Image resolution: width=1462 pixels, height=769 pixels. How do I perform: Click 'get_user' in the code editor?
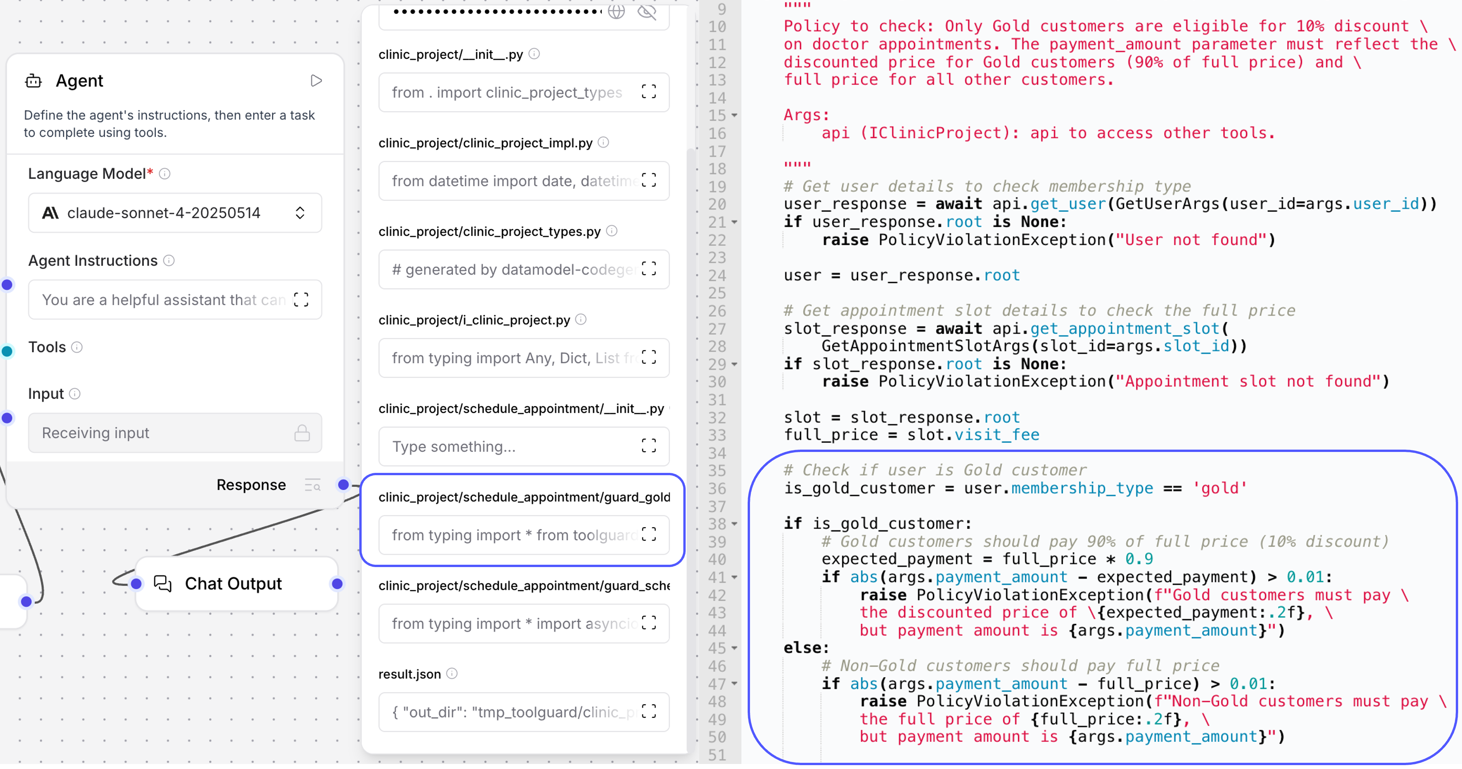click(x=1068, y=204)
